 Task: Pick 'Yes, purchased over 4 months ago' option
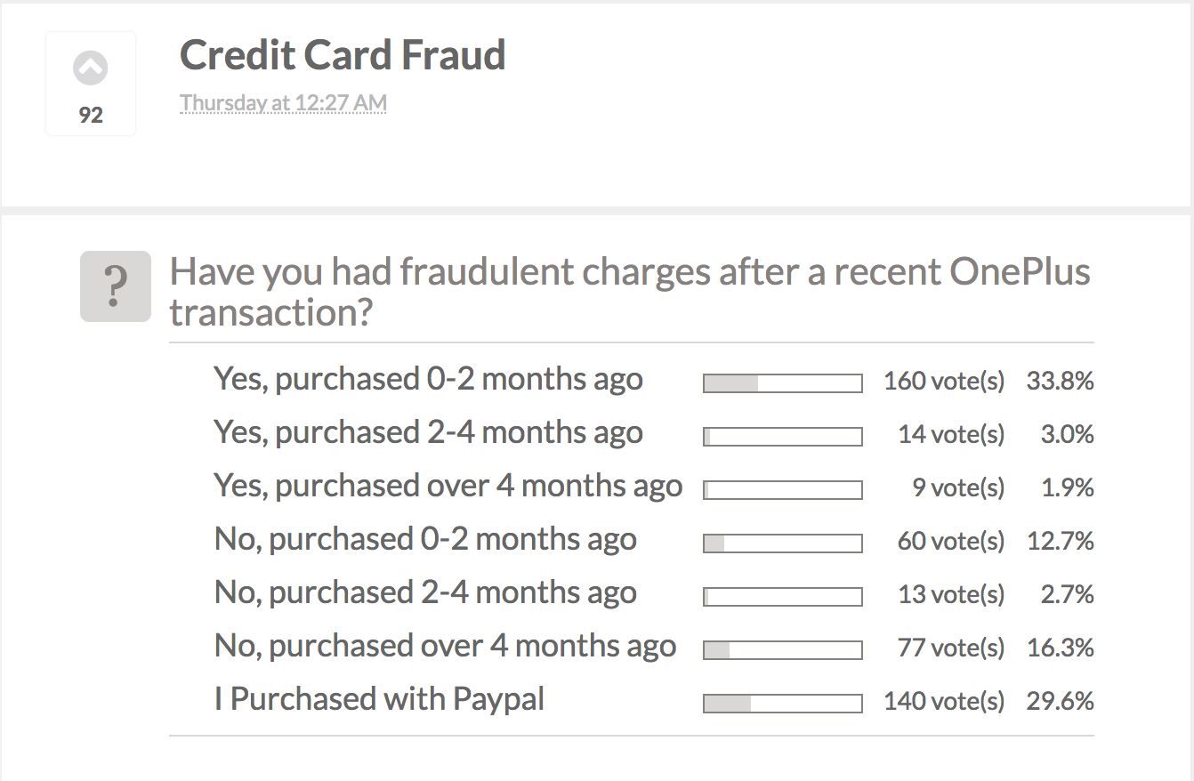tap(448, 487)
